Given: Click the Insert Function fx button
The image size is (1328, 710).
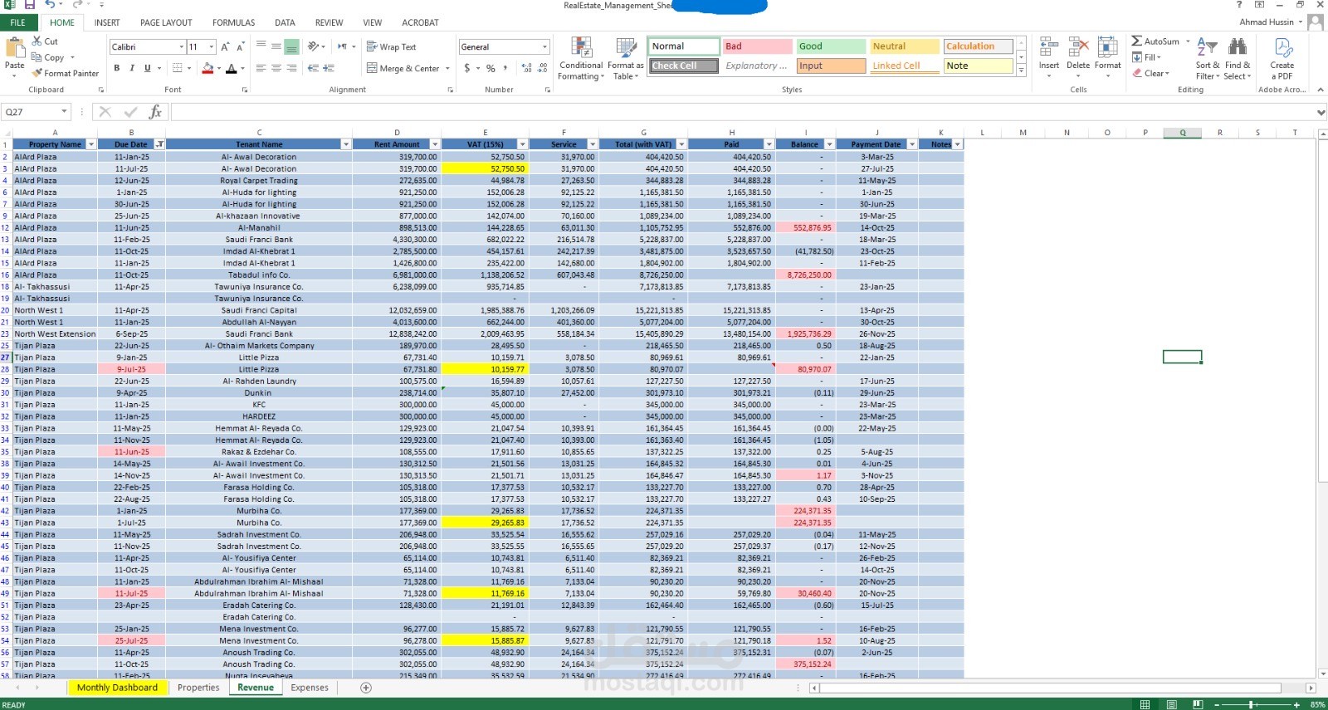Looking at the screenshot, I should [x=155, y=111].
